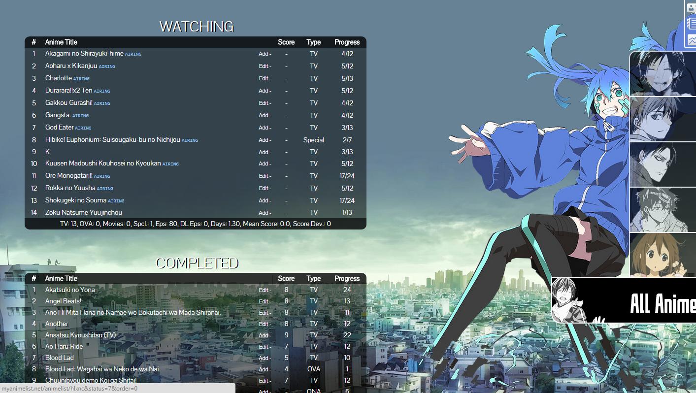The width and height of the screenshot is (696, 393).
Task: Open Hibike! Euphonium special entry
Action: pos(113,140)
